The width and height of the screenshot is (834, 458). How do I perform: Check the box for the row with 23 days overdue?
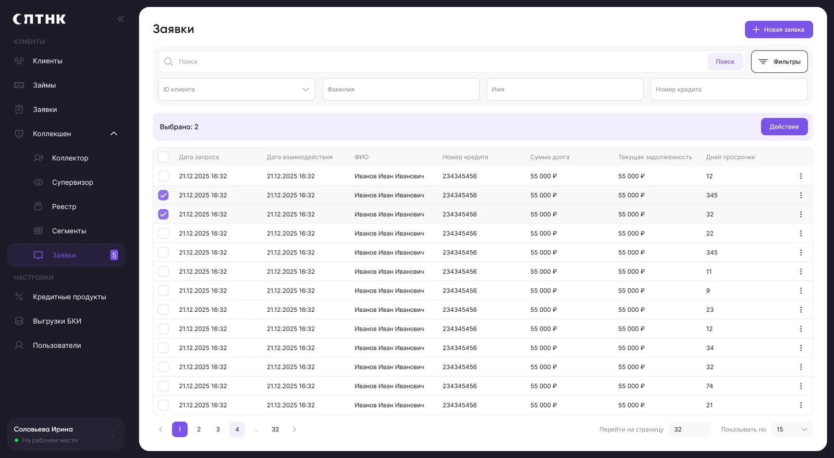point(164,310)
